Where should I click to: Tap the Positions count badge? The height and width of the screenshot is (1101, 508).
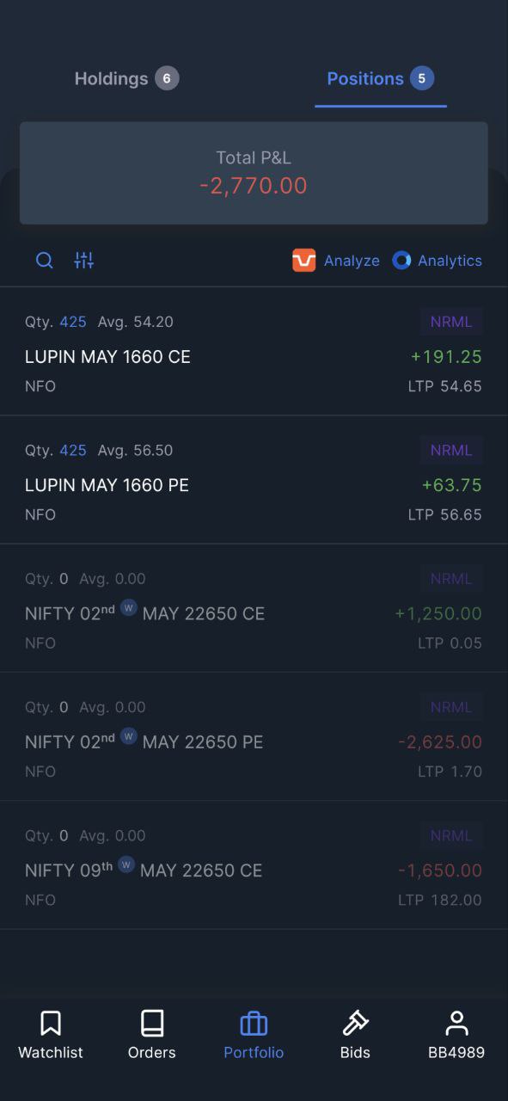[421, 78]
